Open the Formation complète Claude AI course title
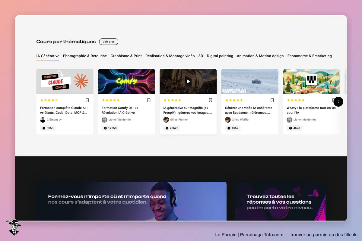Image resolution: width=362 pixels, height=241 pixels. pyautogui.click(x=64, y=110)
